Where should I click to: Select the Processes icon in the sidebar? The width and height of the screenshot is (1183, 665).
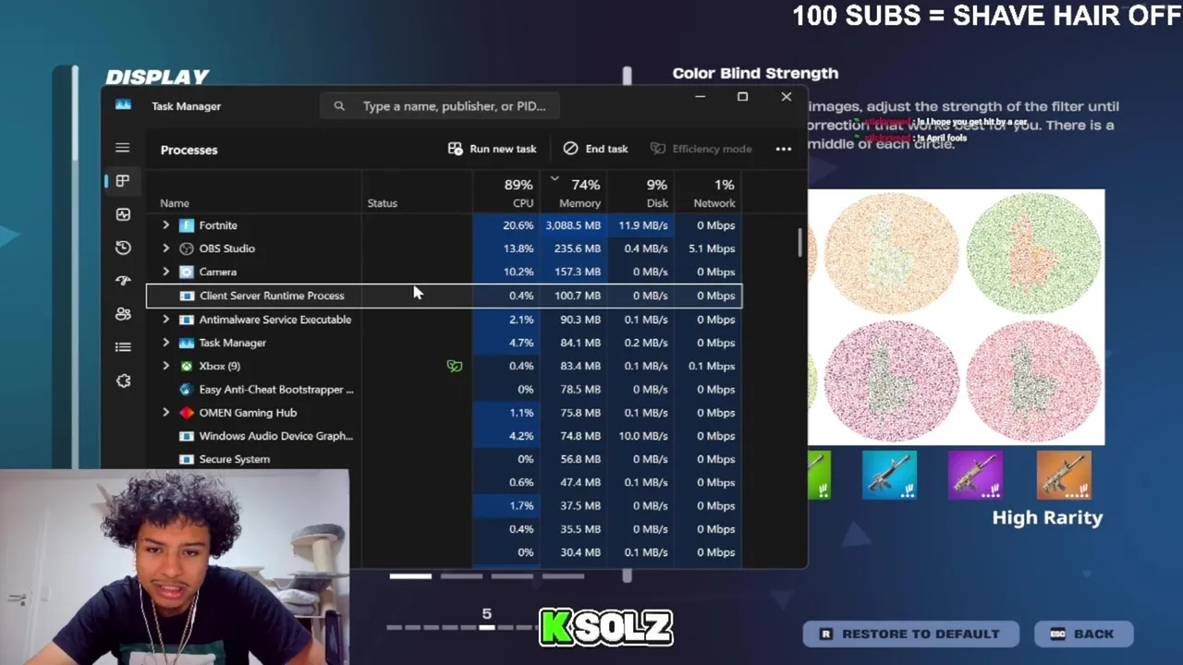tap(123, 181)
